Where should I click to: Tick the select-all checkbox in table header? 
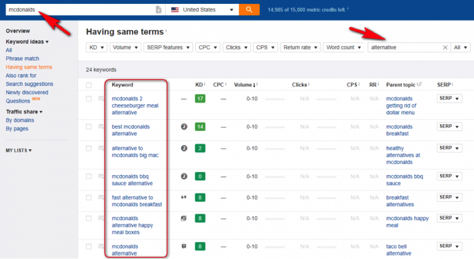pos(88,85)
